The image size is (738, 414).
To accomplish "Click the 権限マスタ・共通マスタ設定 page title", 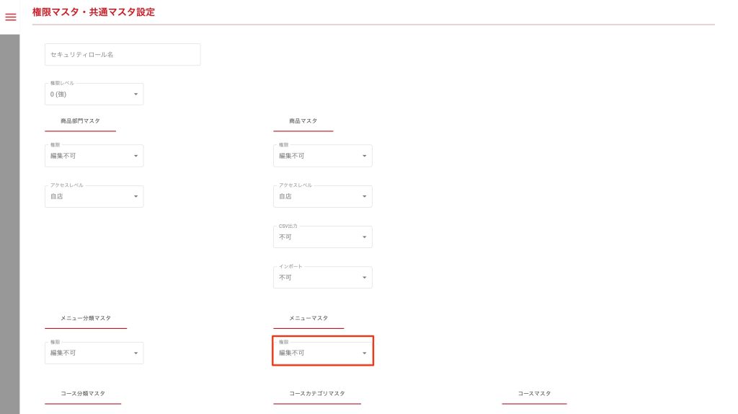I will 94,12.
